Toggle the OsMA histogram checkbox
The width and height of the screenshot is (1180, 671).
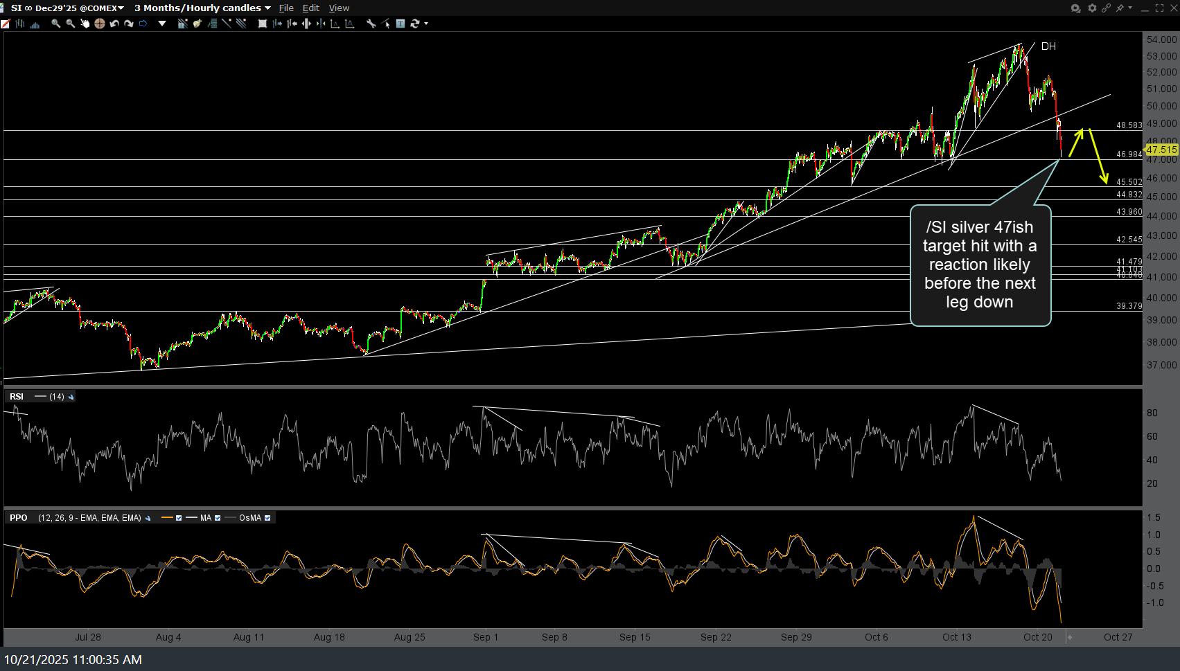coord(267,518)
